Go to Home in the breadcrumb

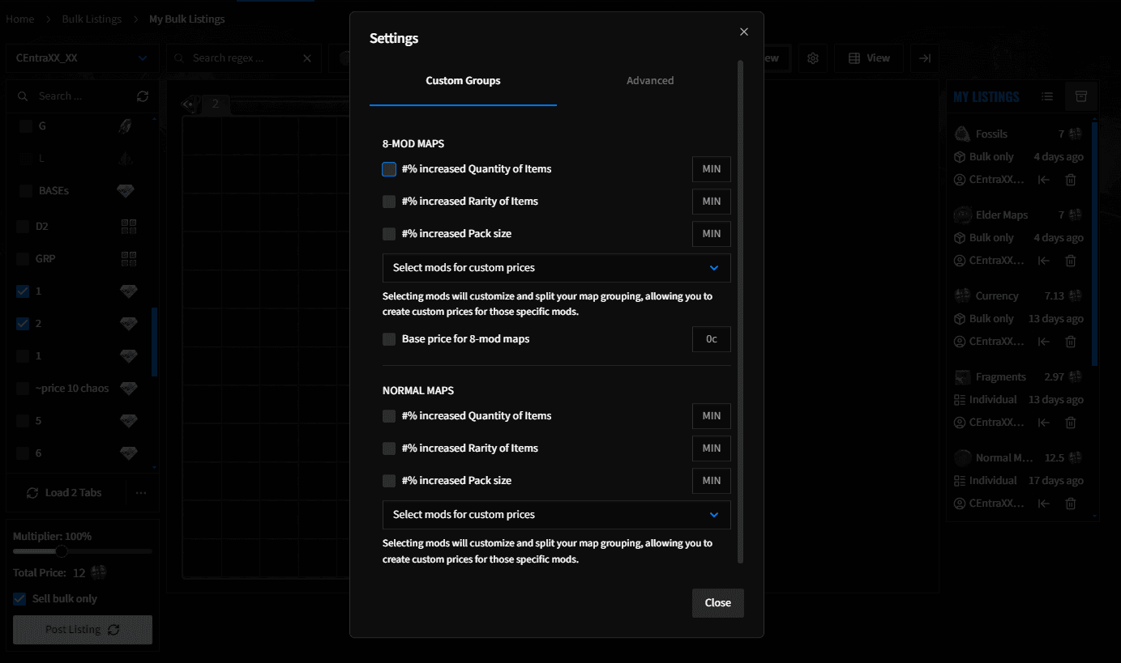(20, 19)
